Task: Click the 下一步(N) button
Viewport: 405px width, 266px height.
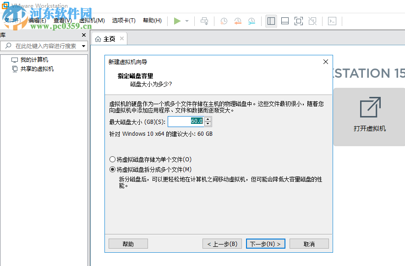Action: pos(265,243)
